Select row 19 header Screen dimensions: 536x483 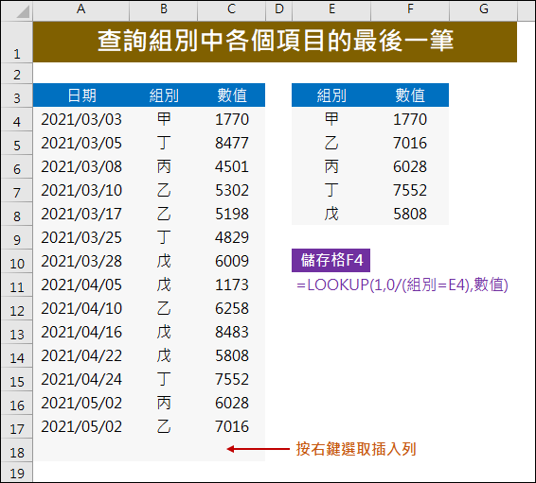(17, 472)
